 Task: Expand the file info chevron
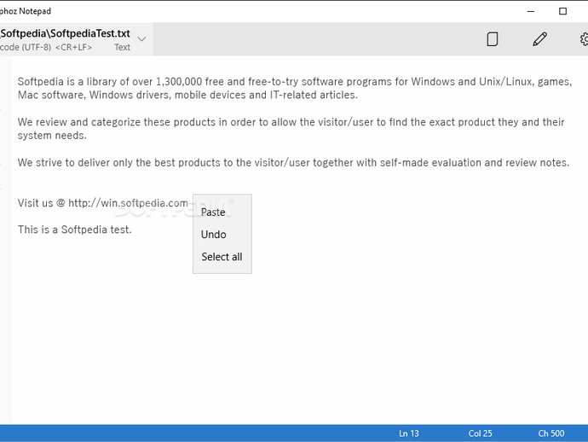(x=141, y=39)
